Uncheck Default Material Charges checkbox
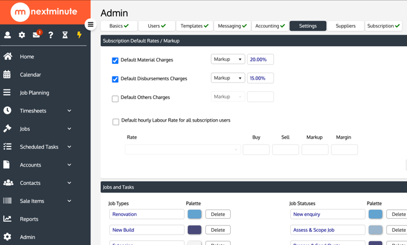407x245 pixels. pos(115,61)
